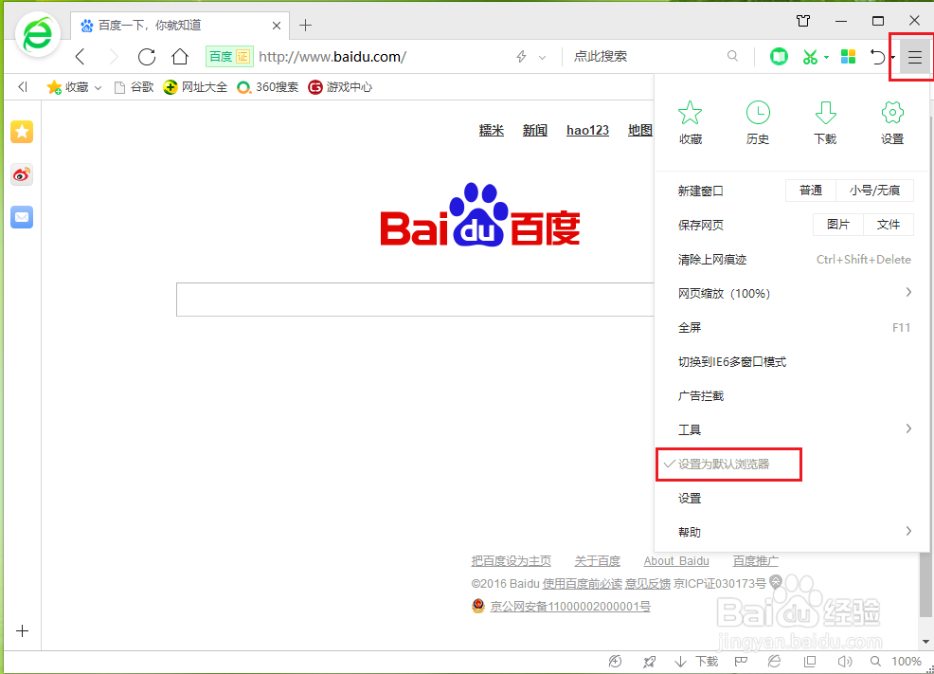Click the 把百度设为主页 link
934x674 pixels.
pyautogui.click(x=512, y=560)
